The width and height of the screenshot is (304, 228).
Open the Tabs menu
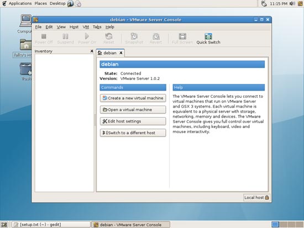pyautogui.click(x=97, y=27)
